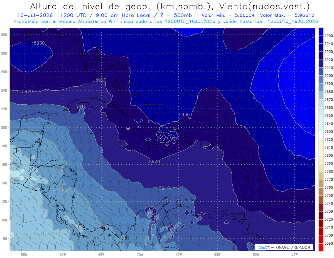Click the '18N' latitude label
Viewport: 334px width, 258px height.
[4, 146]
